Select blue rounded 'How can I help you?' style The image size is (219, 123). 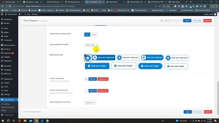coord(152,57)
